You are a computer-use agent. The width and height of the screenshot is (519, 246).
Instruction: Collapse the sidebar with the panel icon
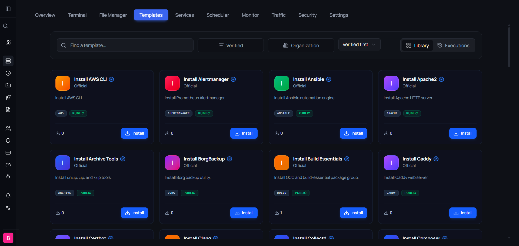coord(8,9)
